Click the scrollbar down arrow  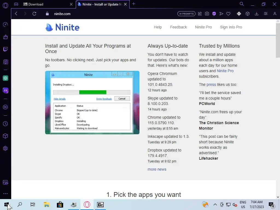(x=278, y=197)
